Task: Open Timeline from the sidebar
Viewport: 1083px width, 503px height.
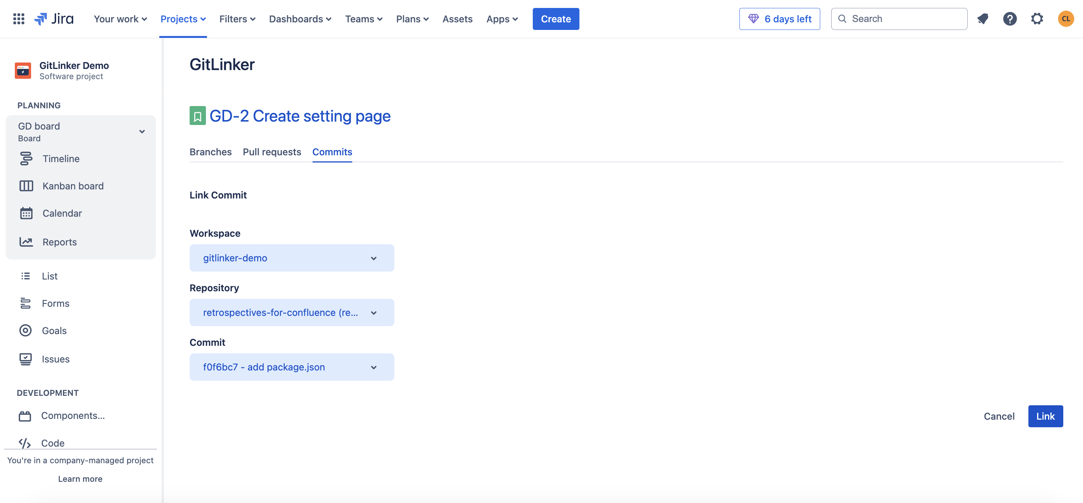Action: click(x=61, y=159)
